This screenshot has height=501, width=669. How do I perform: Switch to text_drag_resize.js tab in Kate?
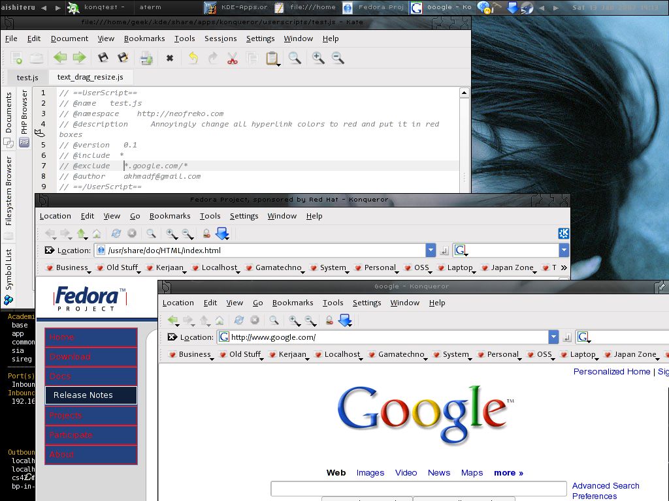coord(90,77)
